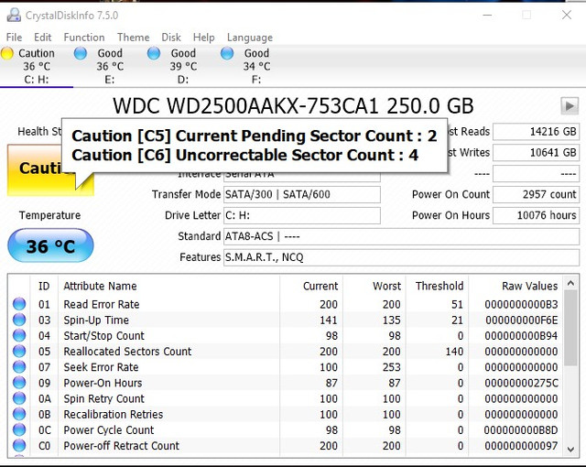Click the status orb for Spin Retry Count

click(x=19, y=398)
